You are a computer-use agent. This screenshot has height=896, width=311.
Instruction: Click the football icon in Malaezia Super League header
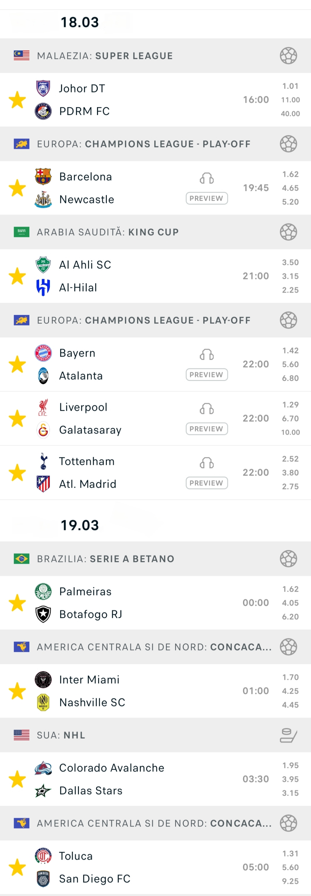pos(288,56)
